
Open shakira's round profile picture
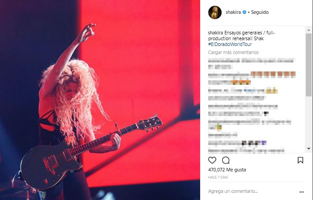pos(215,12)
